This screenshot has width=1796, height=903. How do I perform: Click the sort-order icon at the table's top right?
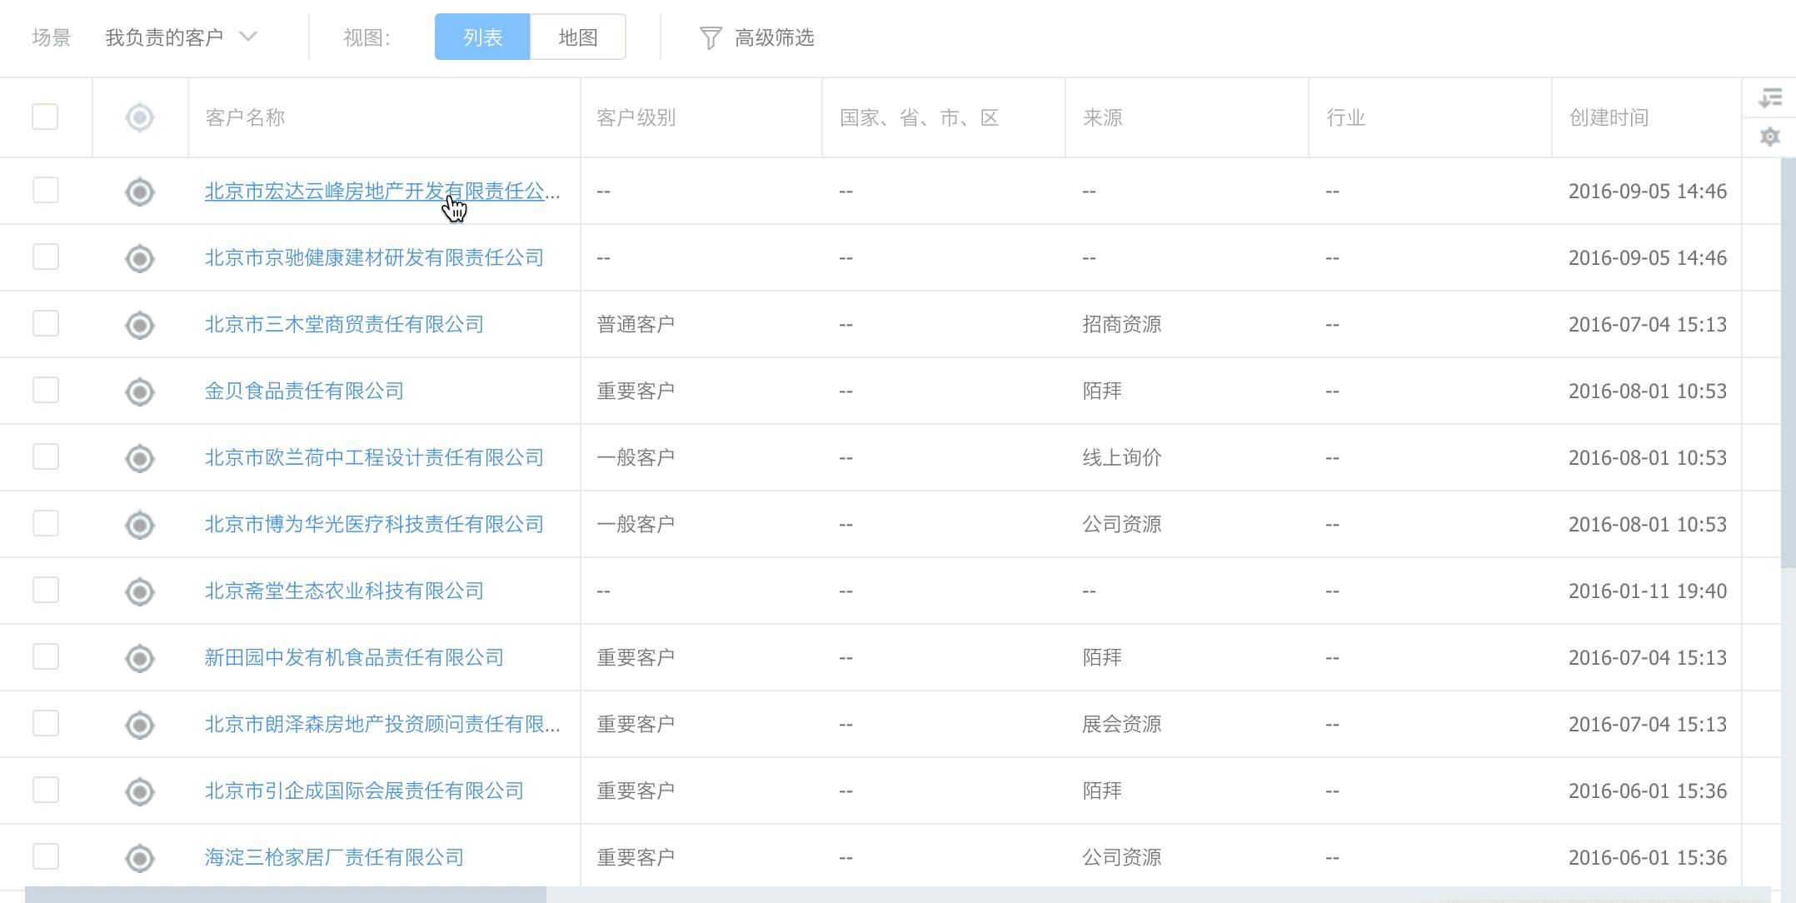click(1769, 97)
